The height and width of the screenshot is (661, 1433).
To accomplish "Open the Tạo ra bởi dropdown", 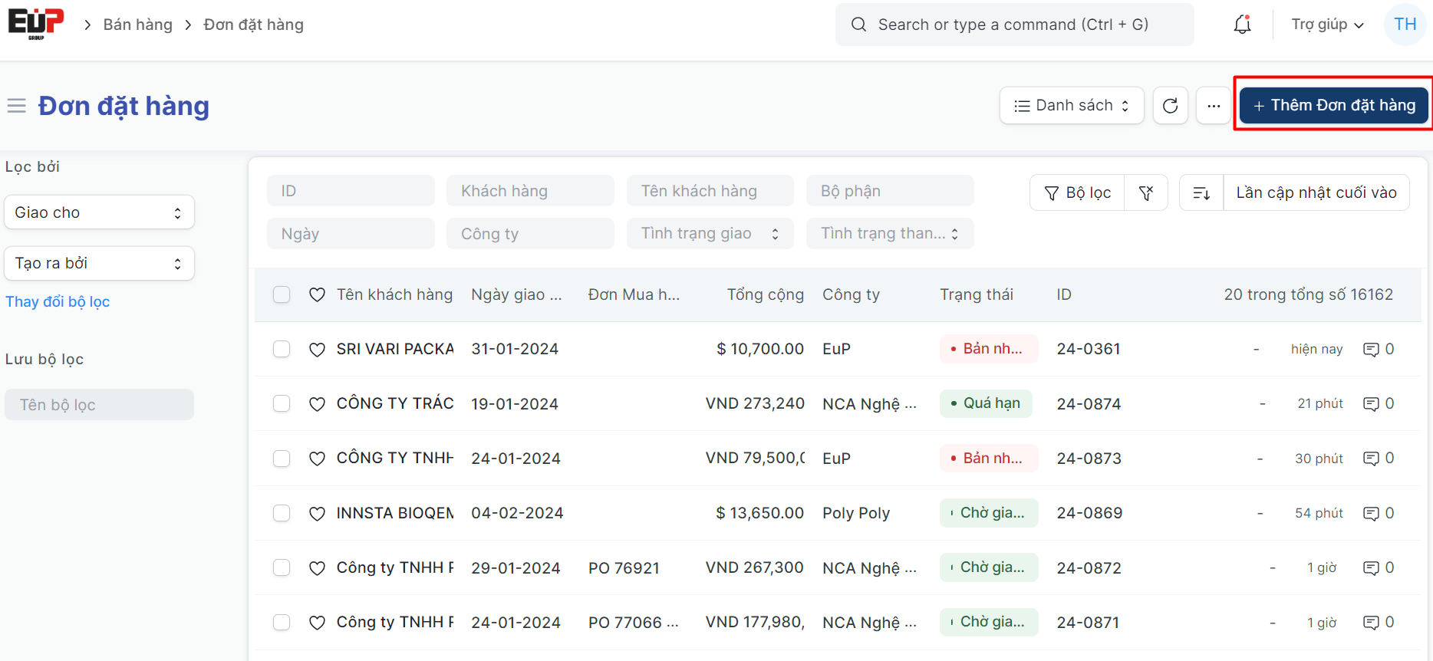I will pyautogui.click(x=99, y=264).
